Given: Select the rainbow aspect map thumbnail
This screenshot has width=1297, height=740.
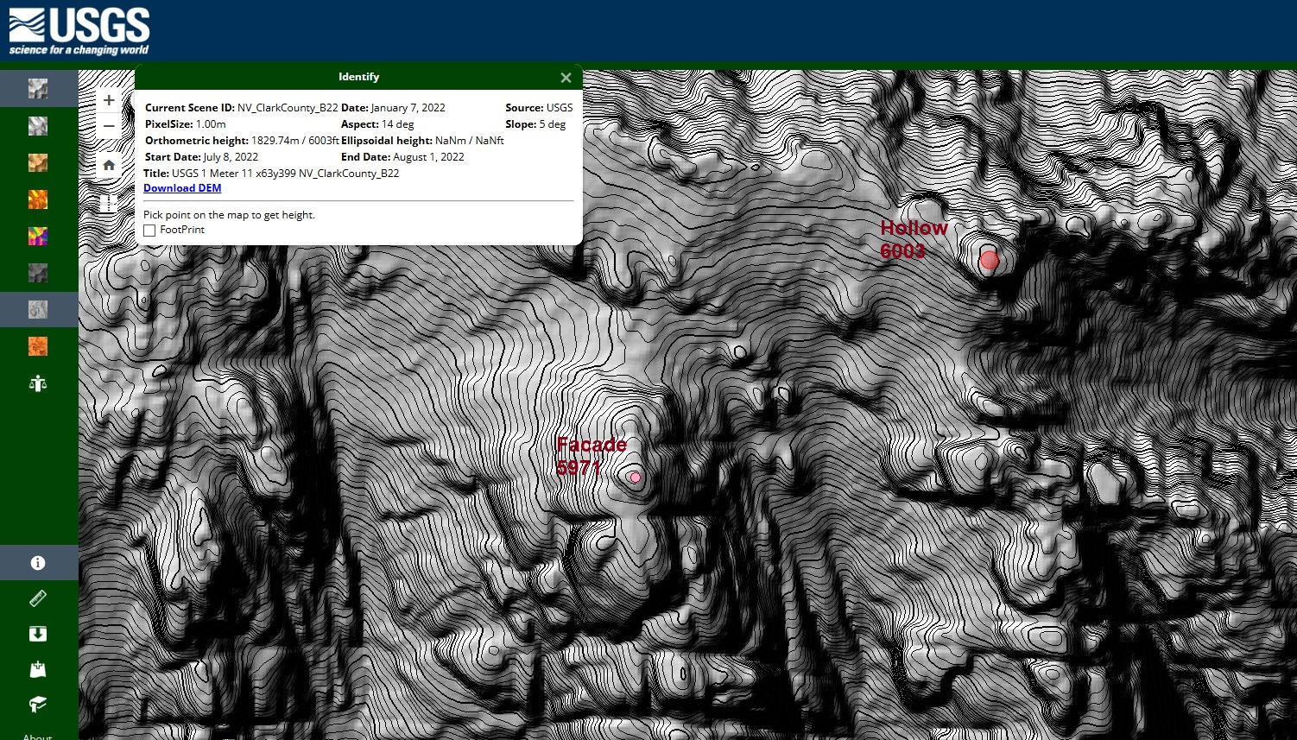Looking at the screenshot, I should point(38,237).
